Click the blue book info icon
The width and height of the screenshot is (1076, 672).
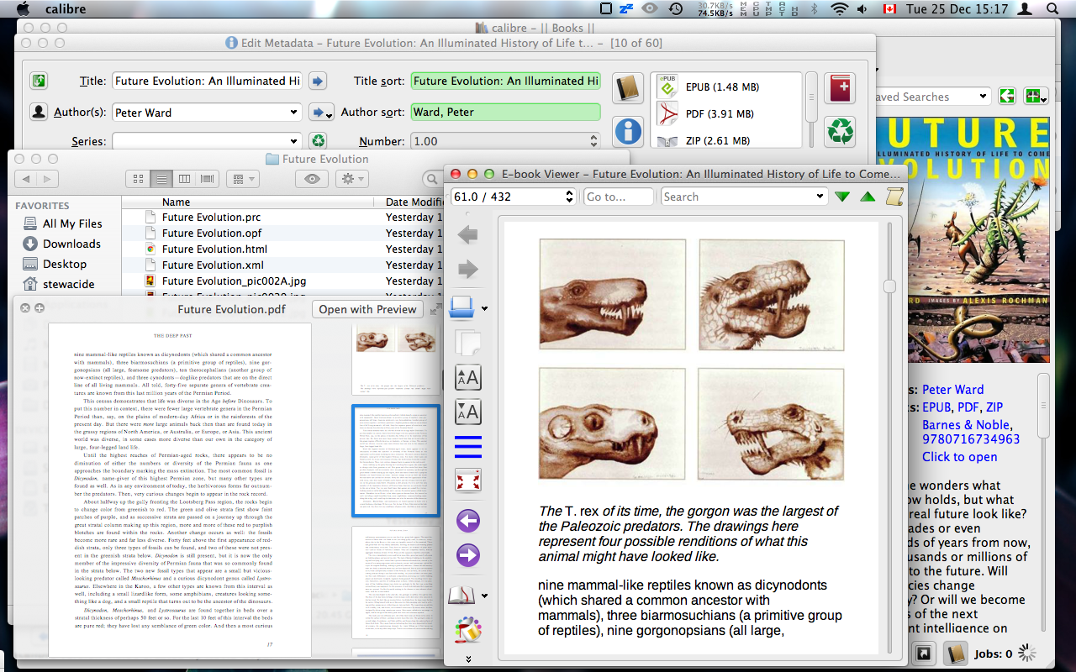(628, 131)
